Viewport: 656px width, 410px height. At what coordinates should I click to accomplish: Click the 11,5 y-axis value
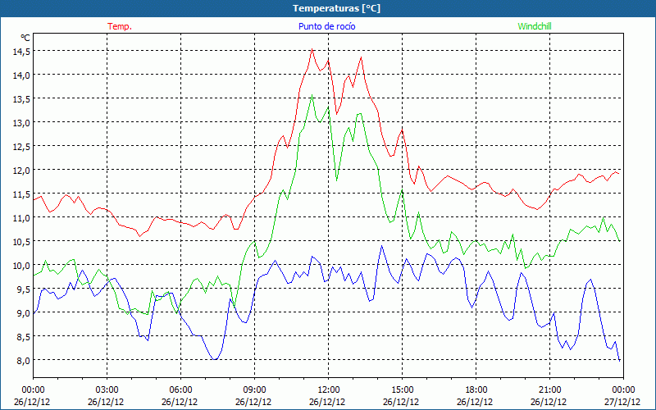click(21, 194)
